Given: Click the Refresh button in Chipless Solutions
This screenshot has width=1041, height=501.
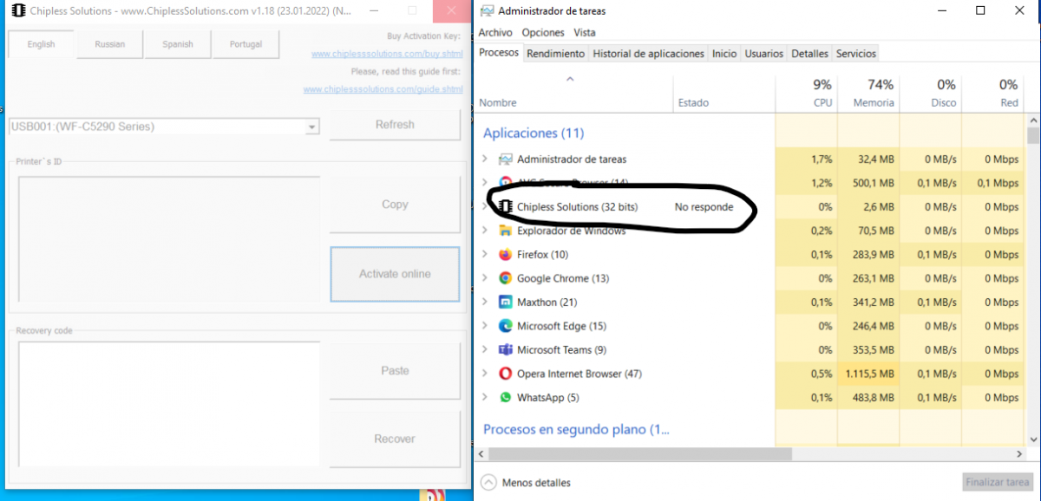Looking at the screenshot, I should coord(395,125).
